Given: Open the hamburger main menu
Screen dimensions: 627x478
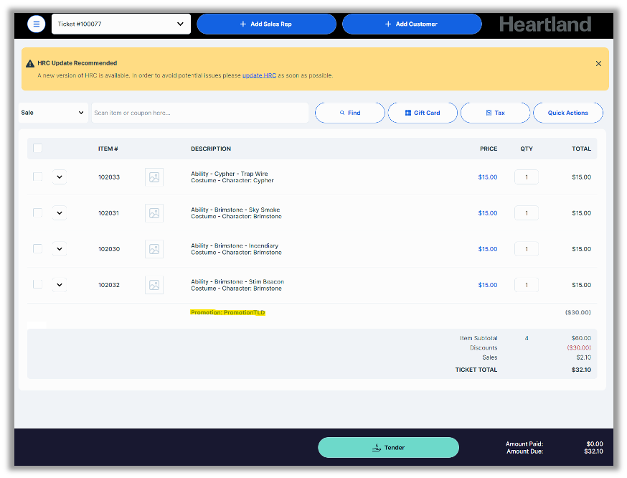Looking at the screenshot, I should click(x=36, y=24).
